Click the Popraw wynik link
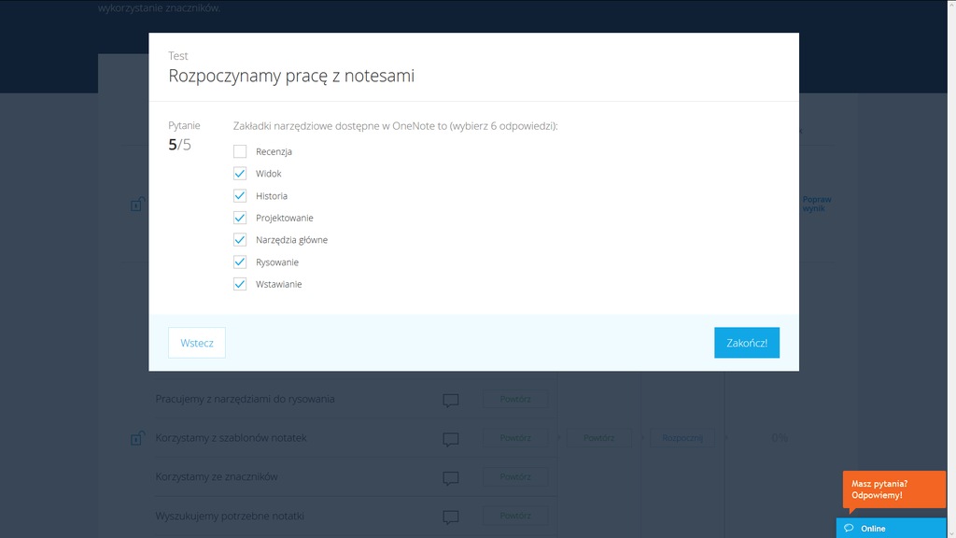Viewport: 956px width, 538px height. (817, 204)
